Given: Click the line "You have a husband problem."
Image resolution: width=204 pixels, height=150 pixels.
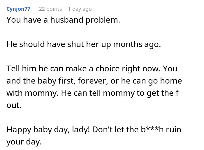Looking at the screenshot, I should pos(63,21).
